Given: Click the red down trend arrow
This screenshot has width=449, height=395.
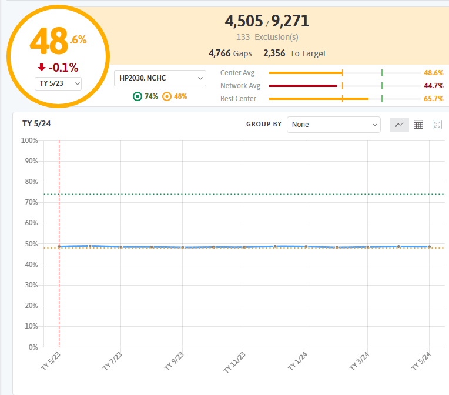Looking at the screenshot, I should (x=42, y=68).
